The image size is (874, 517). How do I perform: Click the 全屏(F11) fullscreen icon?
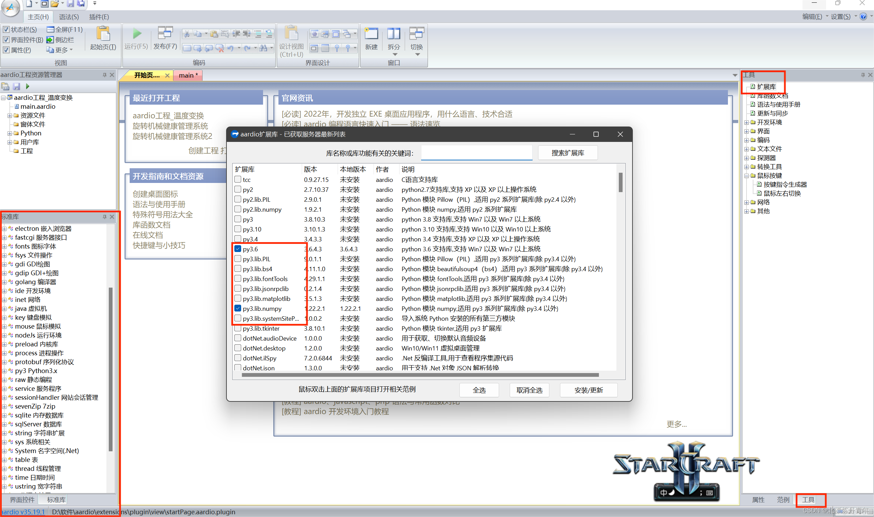pos(51,29)
